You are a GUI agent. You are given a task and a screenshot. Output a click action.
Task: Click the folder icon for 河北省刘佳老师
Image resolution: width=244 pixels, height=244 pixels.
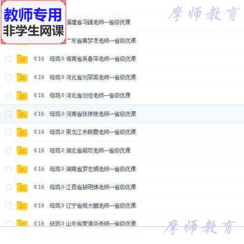click(22, 96)
